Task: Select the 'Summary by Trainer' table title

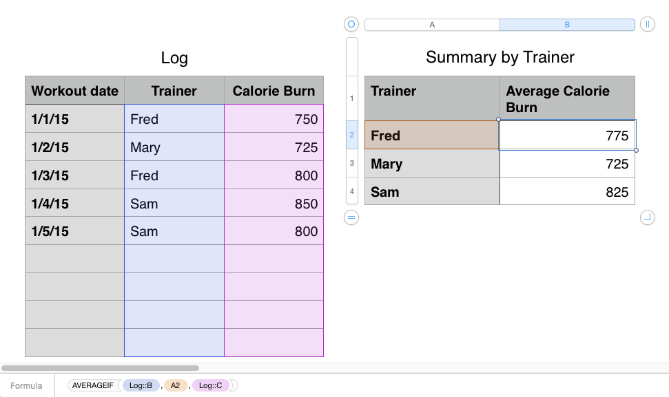Action: tap(500, 57)
